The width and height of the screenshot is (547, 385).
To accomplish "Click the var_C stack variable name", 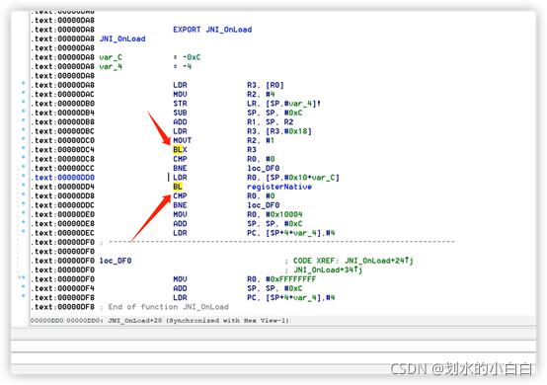I will [x=111, y=57].
